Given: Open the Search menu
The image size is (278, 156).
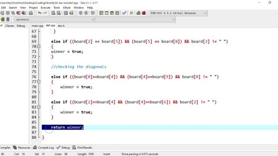Looking at the screenshot, I should click(x=13, y=8).
